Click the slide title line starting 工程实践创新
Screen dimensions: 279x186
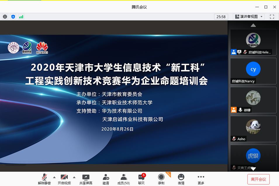click(x=117, y=81)
